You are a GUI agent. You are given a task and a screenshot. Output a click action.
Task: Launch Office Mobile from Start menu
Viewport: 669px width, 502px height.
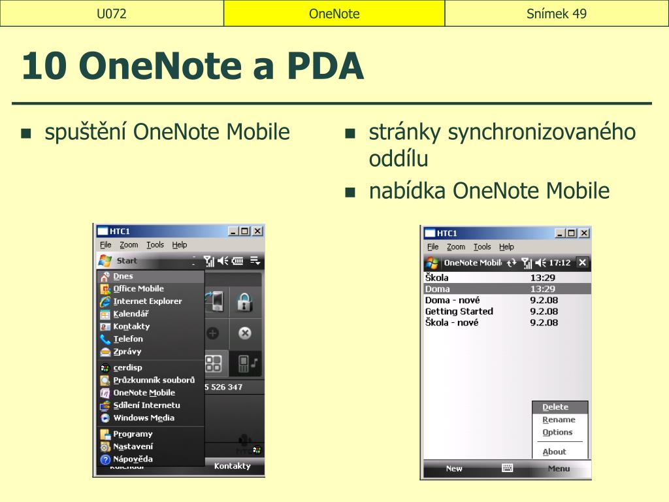151,289
